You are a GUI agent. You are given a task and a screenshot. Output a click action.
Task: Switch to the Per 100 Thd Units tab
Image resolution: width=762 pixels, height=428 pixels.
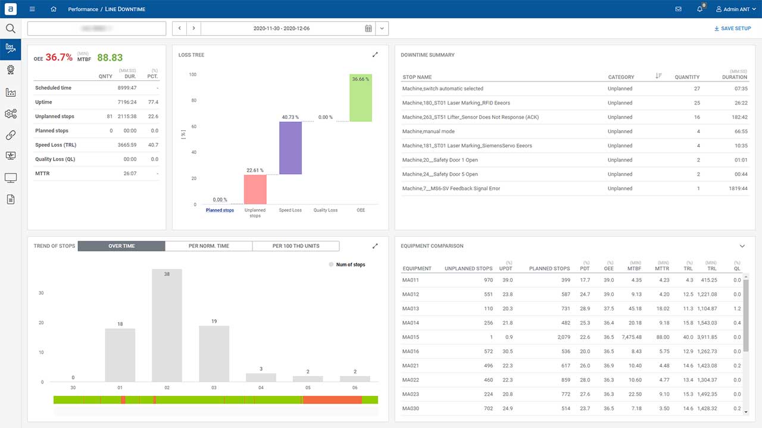(296, 246)
